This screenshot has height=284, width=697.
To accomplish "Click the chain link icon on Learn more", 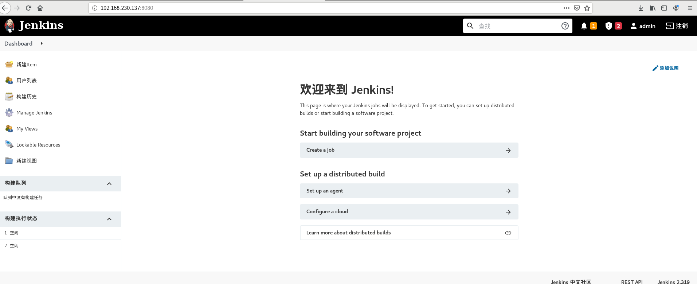I will (508, 233).
